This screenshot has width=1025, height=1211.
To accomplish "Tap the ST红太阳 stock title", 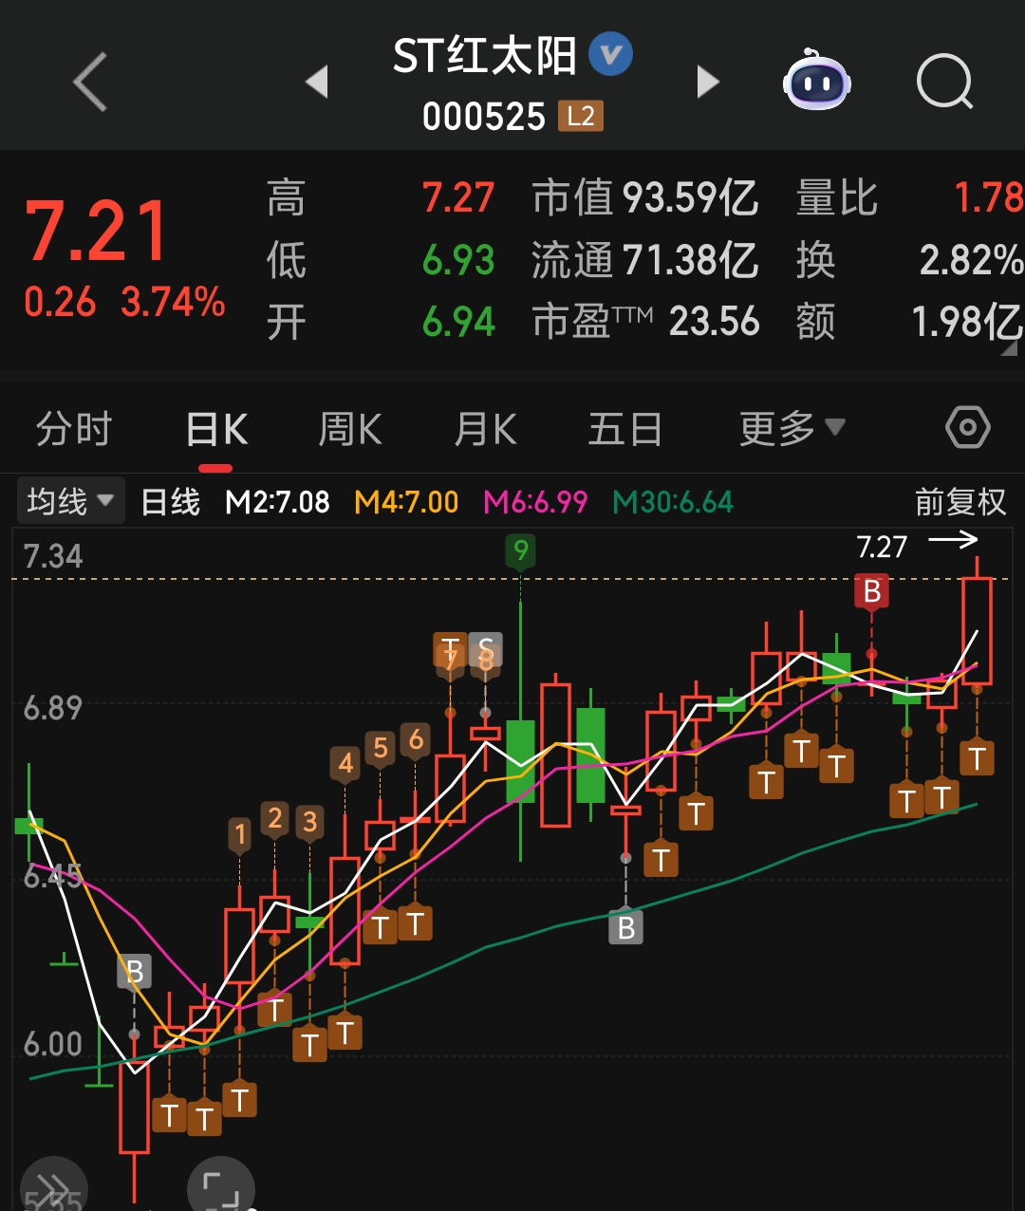I will tap(484, 56).
